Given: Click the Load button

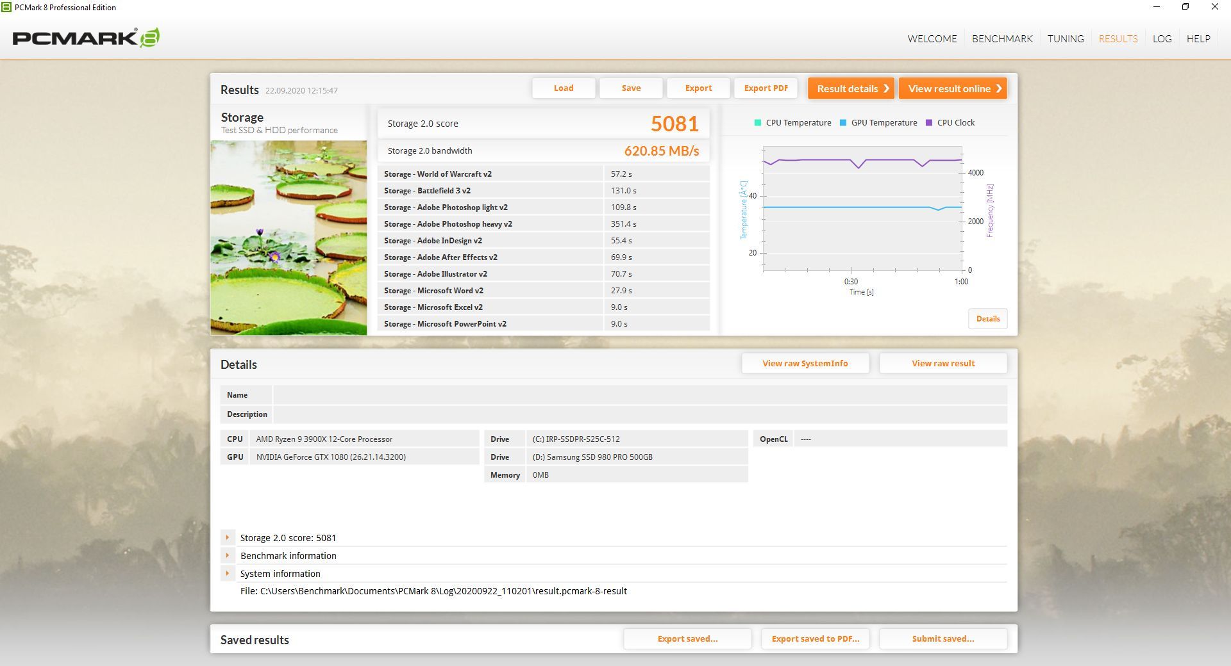Looking at the screenshot, I should click(x=564, y=88).
